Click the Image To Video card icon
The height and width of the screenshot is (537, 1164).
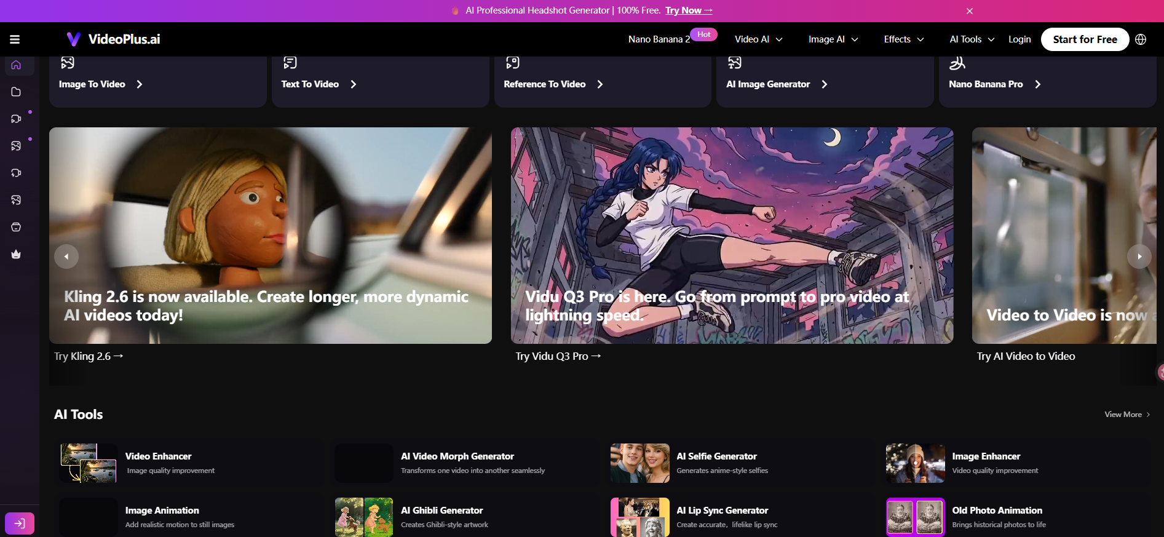68,62
